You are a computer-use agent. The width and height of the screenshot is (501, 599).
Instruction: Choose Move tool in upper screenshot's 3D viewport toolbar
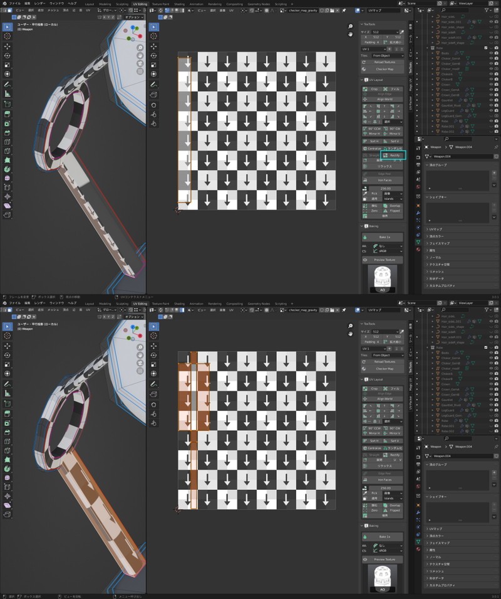click(8, 46)
